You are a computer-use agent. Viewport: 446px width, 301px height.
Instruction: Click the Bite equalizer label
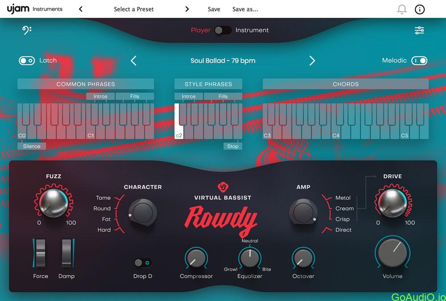pyautogui.click(x=267, y=269)
